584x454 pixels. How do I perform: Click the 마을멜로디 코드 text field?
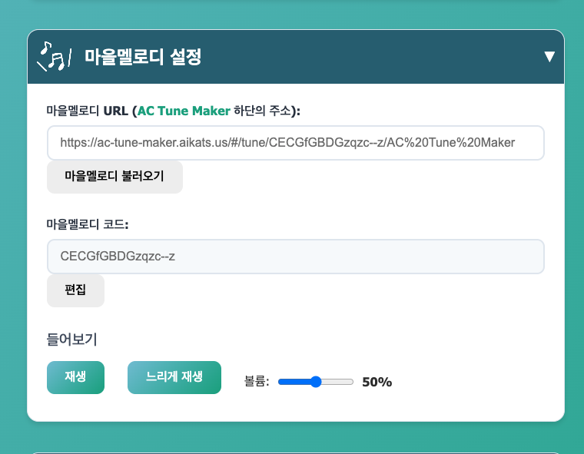pos(295,257)
